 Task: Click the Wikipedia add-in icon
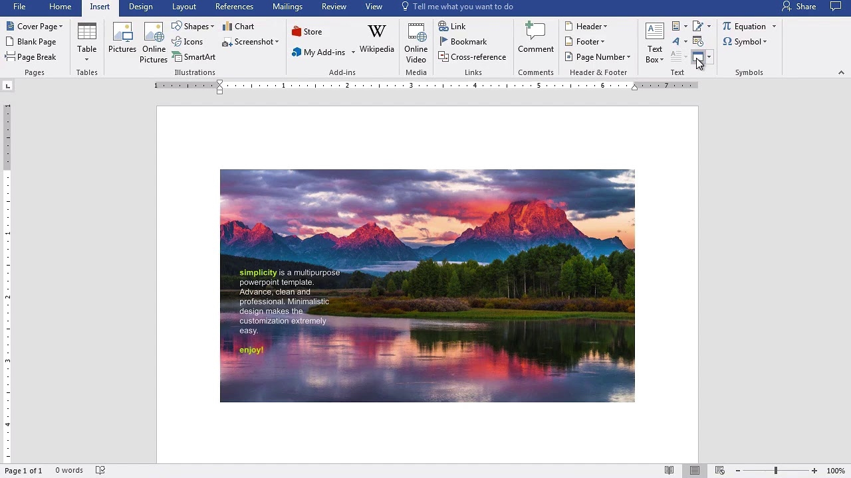(x=376, y=38)
